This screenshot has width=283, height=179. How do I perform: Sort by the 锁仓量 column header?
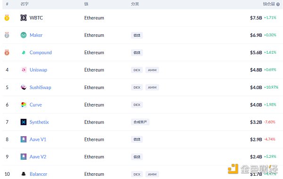point(269,4)
